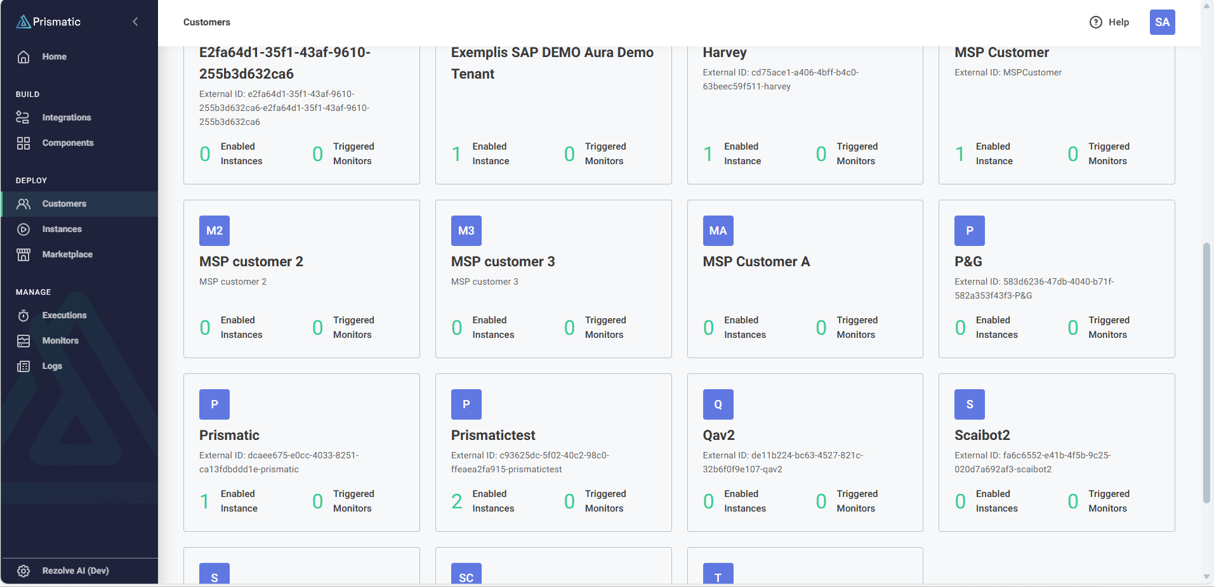Open Marketplace storefront icon

pos(23,255)
